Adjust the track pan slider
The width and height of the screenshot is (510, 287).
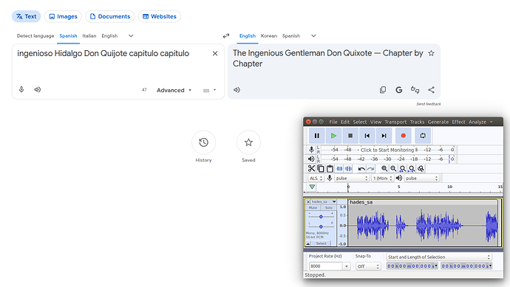point(321,227)
